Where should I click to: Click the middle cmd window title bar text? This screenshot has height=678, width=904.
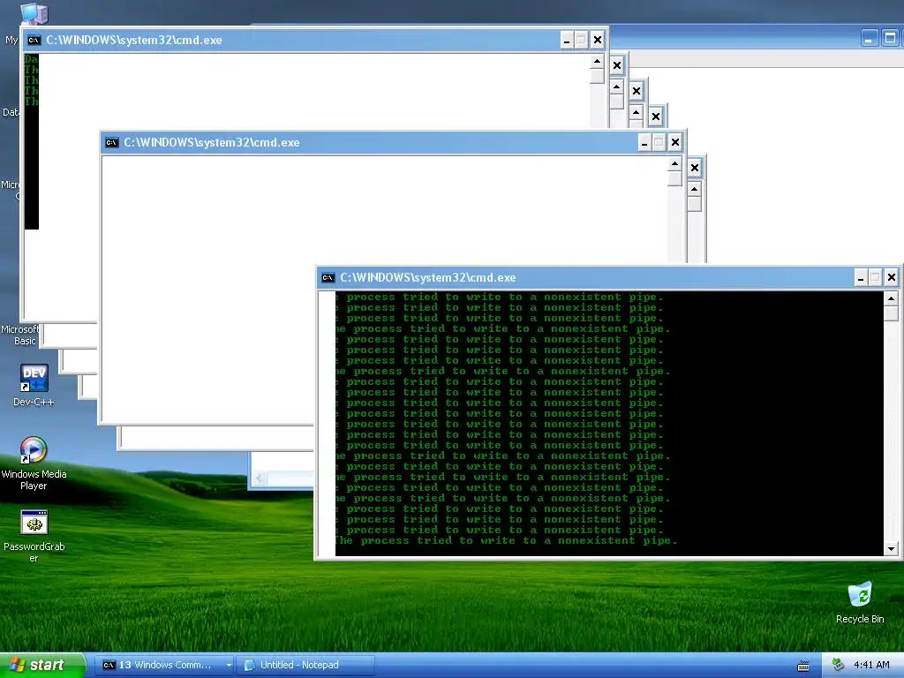tap(212, 142)
